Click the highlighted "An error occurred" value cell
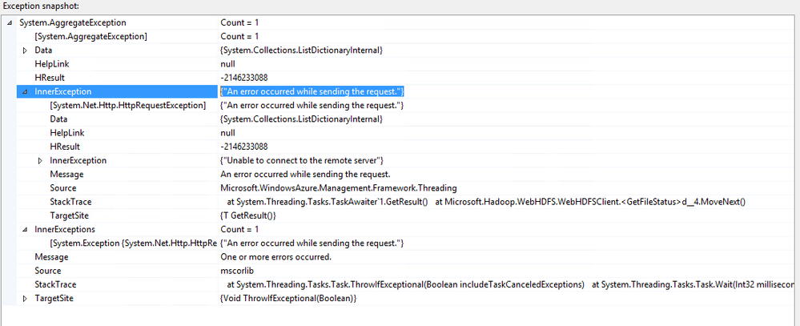Screen dimensions: 800x326 312,92
